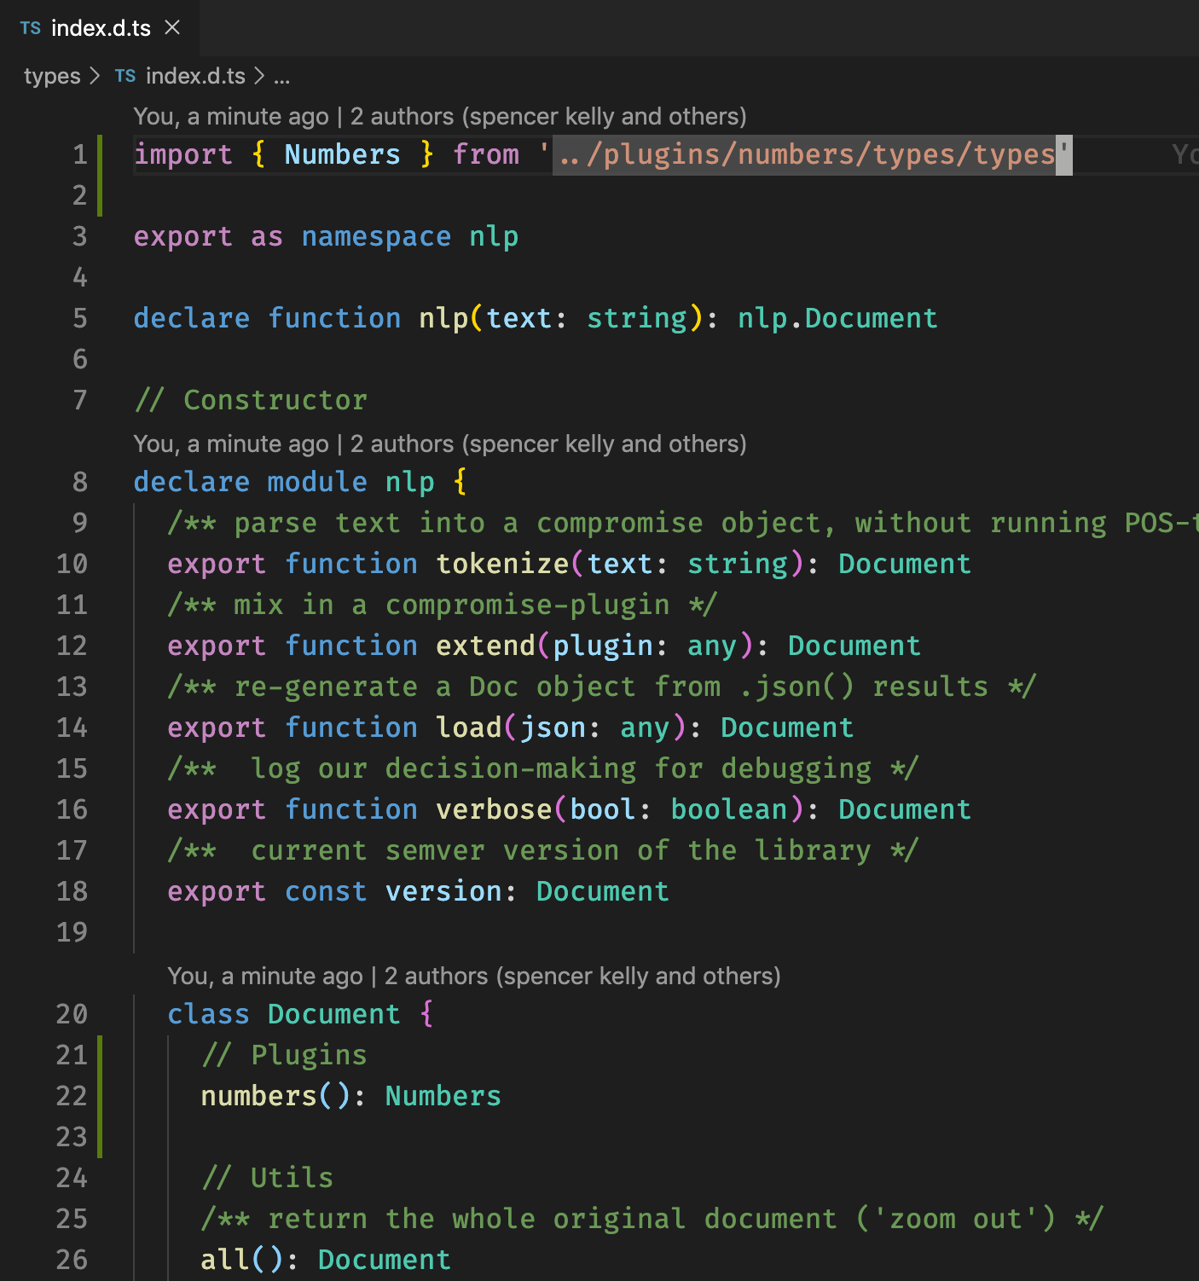Viewport: 1199px width, 1281px height.
Task: Click the TS icon in the breadcrumb
Action: [x=125, y=76]
